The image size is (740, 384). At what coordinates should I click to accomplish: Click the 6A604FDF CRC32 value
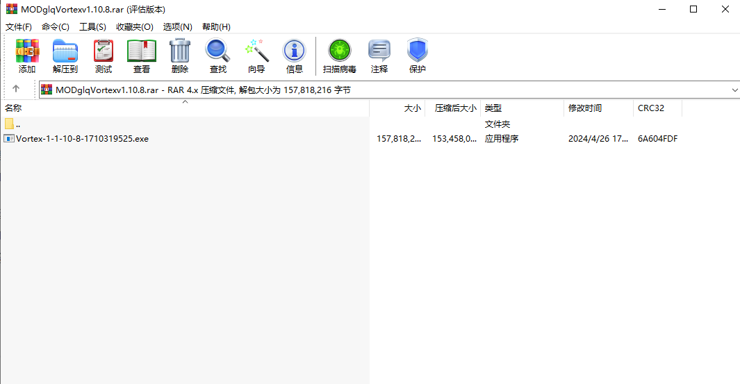657,139
